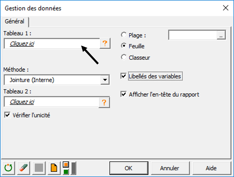Open help with the Aide button
The image size is (234, 177).
(x=211, y=168)
